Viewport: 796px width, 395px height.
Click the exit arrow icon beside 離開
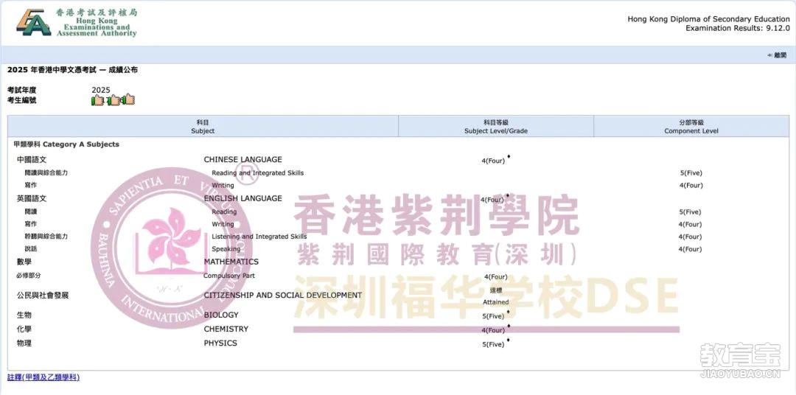pos(770,55)
